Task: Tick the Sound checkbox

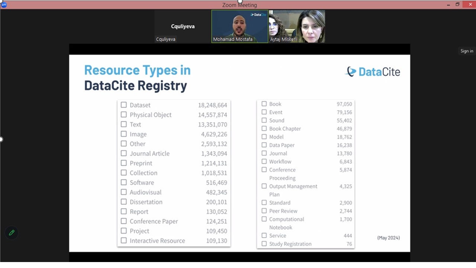Action: point(264,120)
